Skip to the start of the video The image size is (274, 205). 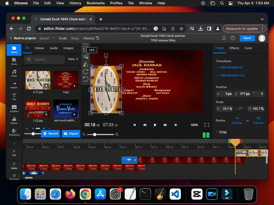click(135, 125)
